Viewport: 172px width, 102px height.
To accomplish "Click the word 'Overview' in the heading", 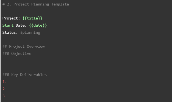I will tap(36, 46).
